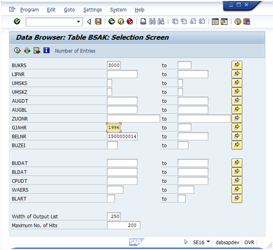Open the Settings menu
Viewport: 273px width, 250px height.
point(92,10)
